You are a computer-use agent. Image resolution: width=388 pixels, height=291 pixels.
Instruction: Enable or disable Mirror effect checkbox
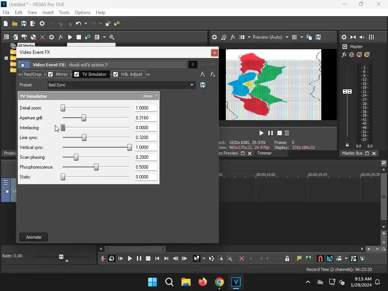coord(50,74)
